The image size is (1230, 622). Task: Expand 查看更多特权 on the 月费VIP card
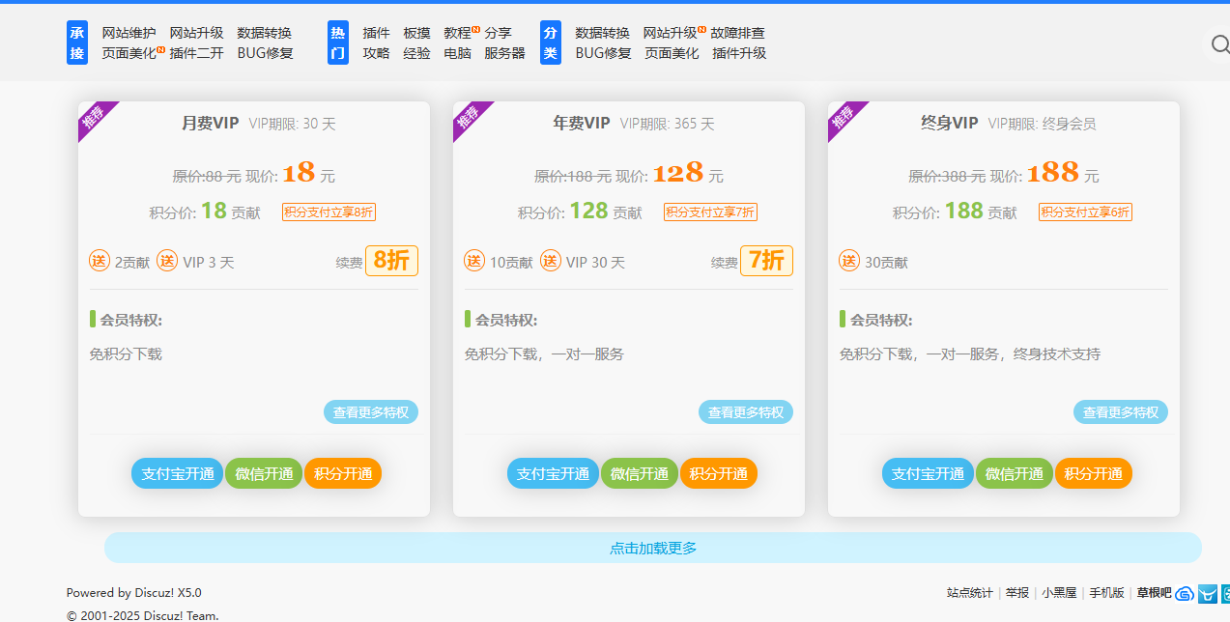370,412
